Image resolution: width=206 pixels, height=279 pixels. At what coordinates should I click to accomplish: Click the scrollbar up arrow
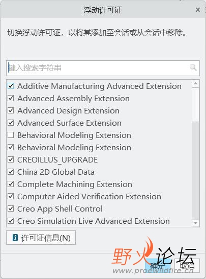tap(195, 83)
